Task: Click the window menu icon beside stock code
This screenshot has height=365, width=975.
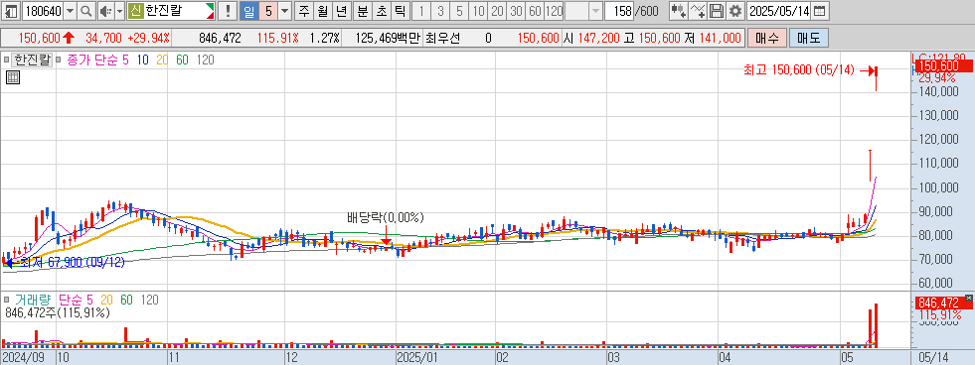Action: click(x=11, y=11)
